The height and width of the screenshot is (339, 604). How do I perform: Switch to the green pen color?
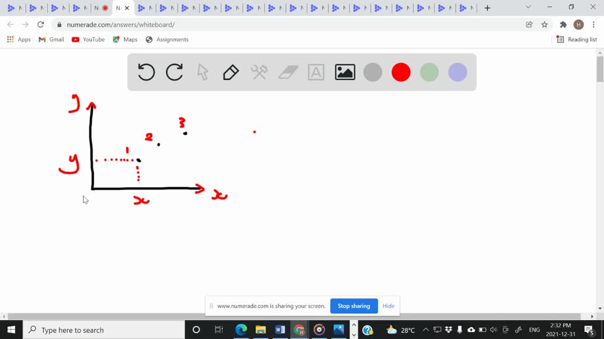pyautogui.click(x=429, y=72)
